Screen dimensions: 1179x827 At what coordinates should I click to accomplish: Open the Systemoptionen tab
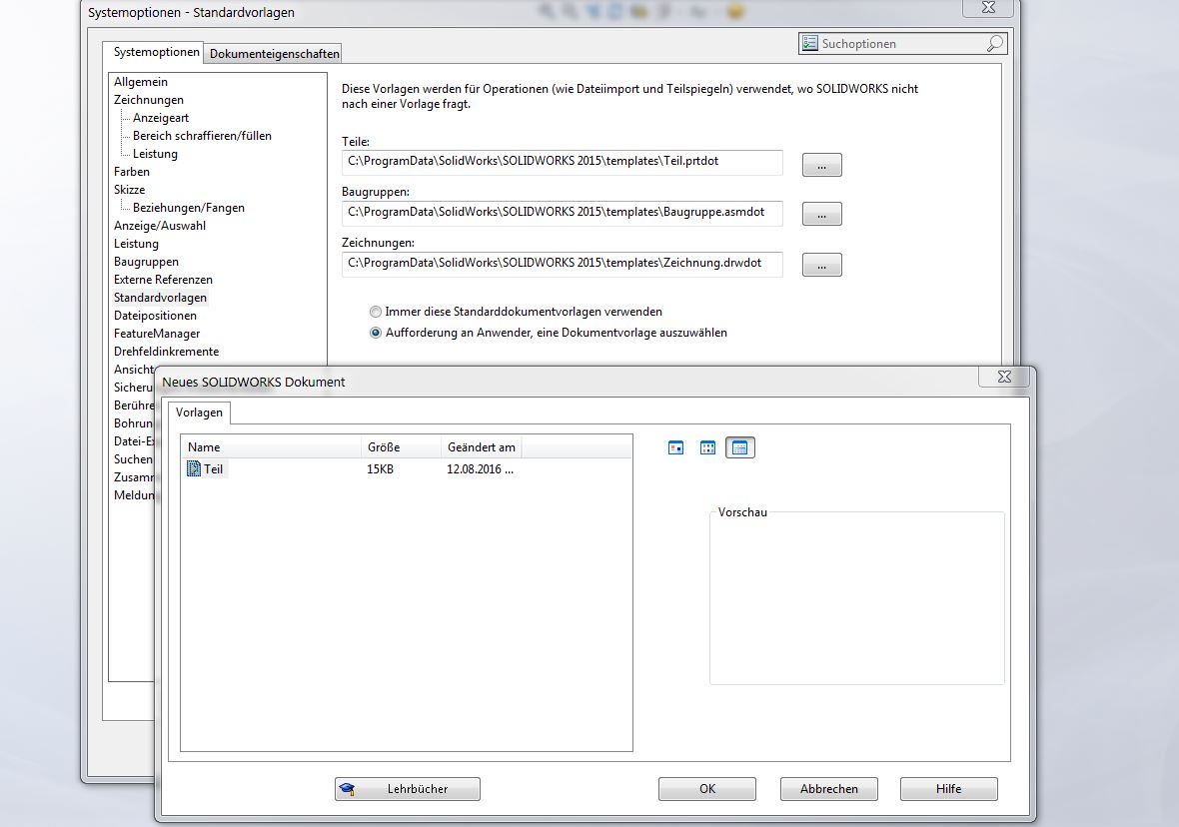pyautogui.click(x=157, y=52)
